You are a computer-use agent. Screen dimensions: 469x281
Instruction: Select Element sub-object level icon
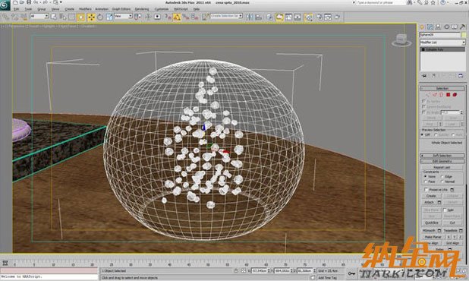455,95
